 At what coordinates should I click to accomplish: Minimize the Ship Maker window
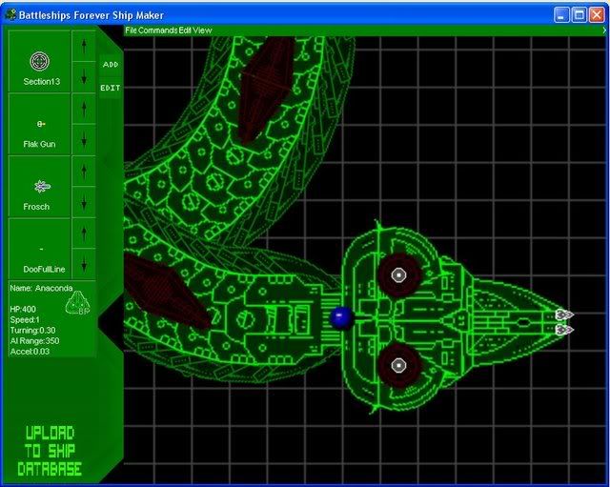(x=561, y=15)
